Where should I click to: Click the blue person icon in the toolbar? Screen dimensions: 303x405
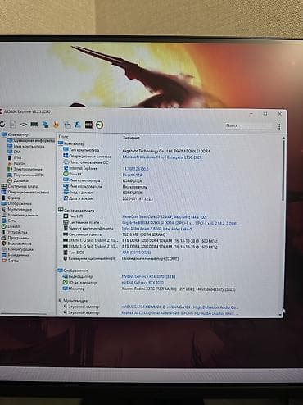78,125
